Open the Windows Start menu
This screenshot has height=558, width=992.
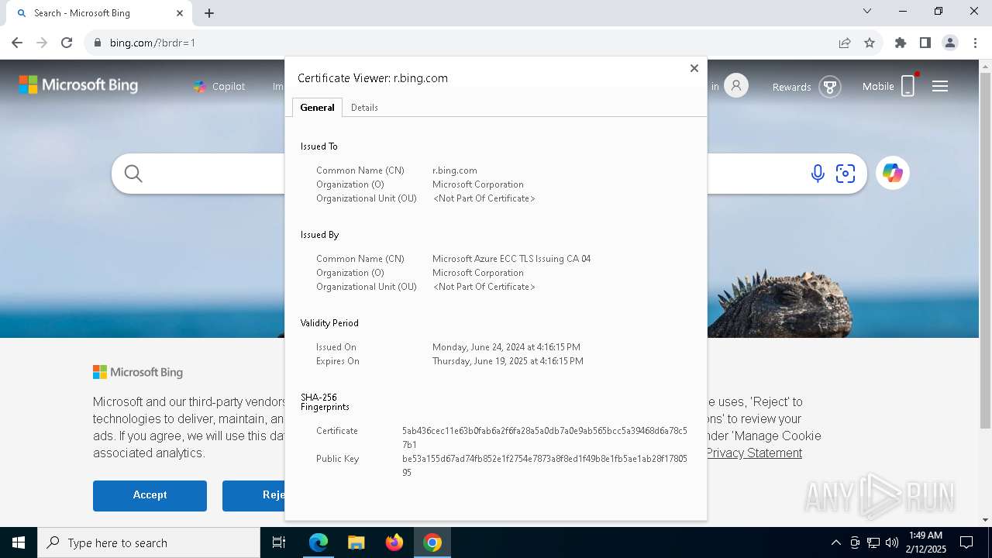point(19,542)
